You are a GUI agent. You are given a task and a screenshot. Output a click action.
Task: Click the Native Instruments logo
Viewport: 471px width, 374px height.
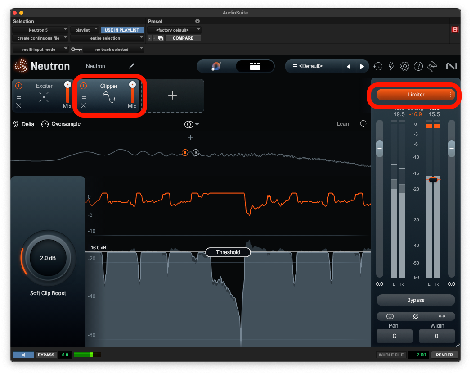pyautogui.click(x=452, y=66)
